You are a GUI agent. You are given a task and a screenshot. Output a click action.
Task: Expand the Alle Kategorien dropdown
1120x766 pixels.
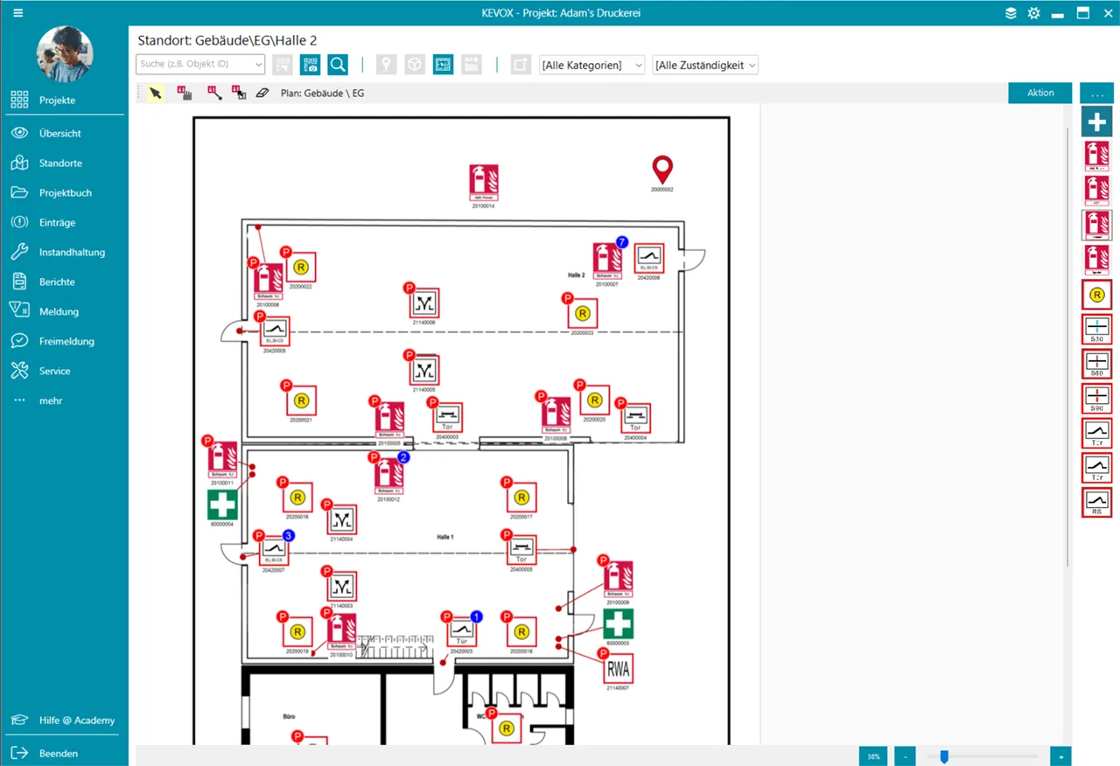click(x=592, y=65)
